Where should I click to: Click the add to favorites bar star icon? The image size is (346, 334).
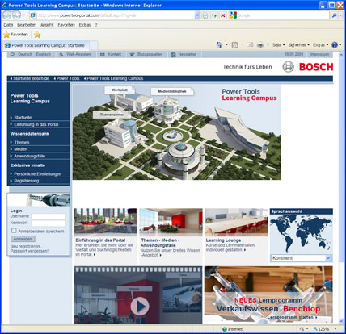[37, 35]
